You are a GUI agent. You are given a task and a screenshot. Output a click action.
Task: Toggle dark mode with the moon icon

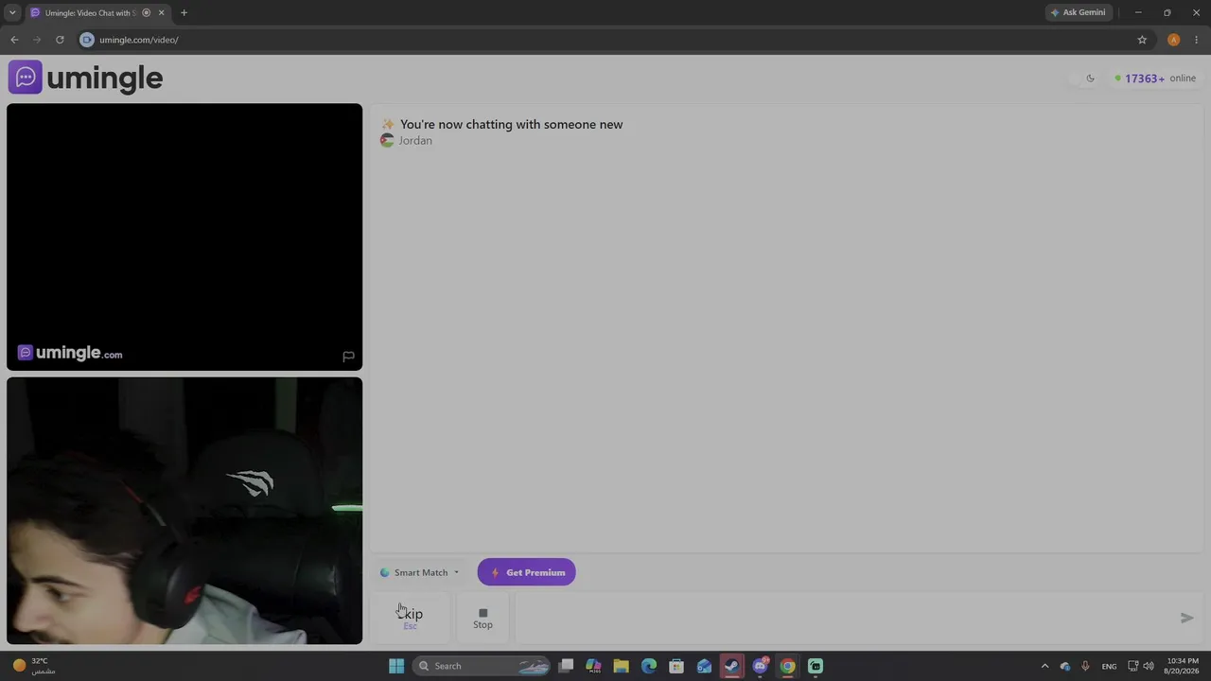coord(1090,79)
